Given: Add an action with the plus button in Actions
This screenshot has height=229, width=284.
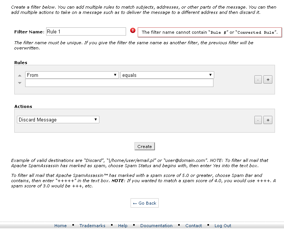Looking at the screenshot, I should pos(268,120).
